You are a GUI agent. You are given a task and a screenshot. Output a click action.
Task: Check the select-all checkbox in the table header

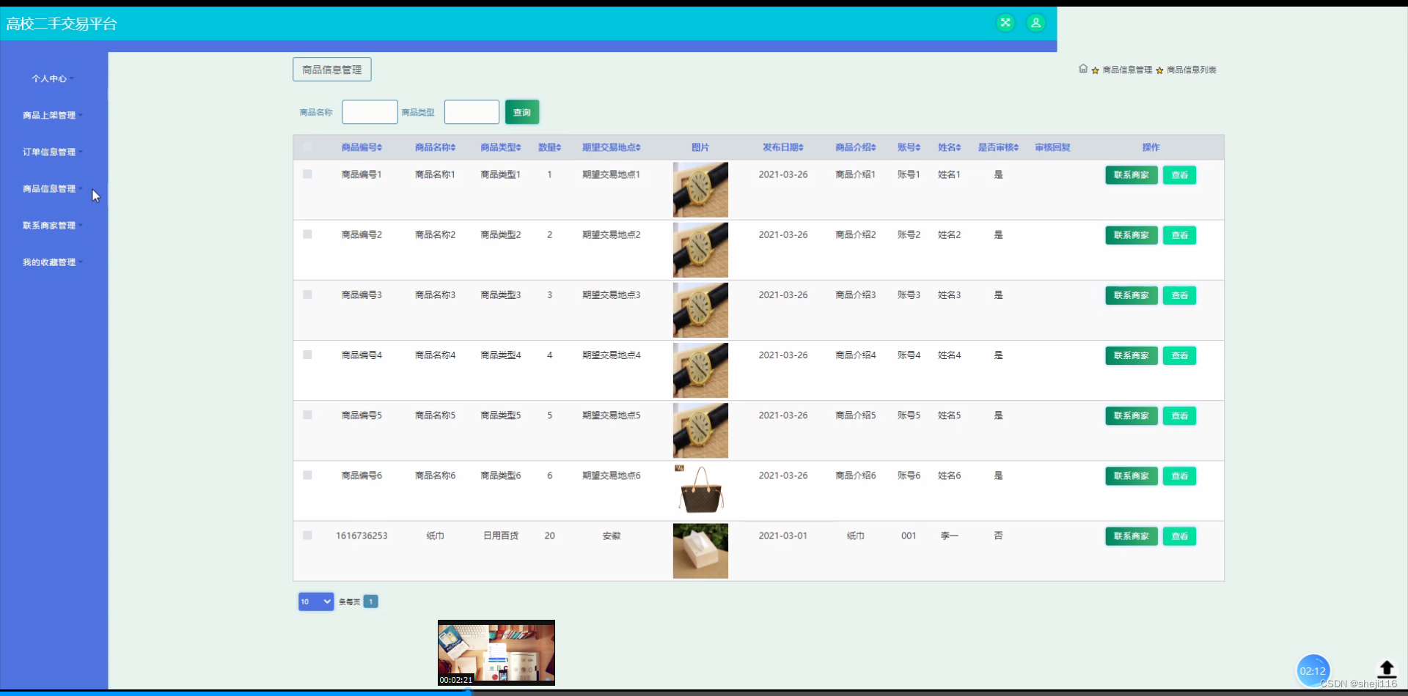pos(307,147)
